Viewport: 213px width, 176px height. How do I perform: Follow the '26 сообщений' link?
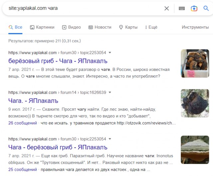coord(23,123)
